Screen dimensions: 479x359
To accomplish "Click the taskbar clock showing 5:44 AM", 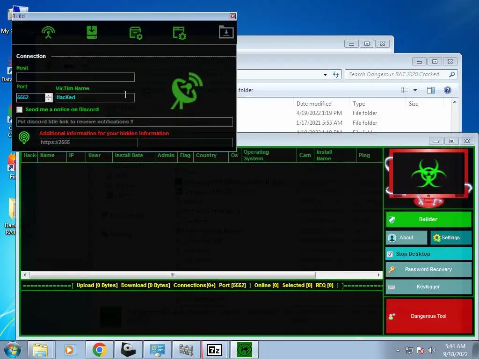I will pyautogui.click(x=455, y=350).
